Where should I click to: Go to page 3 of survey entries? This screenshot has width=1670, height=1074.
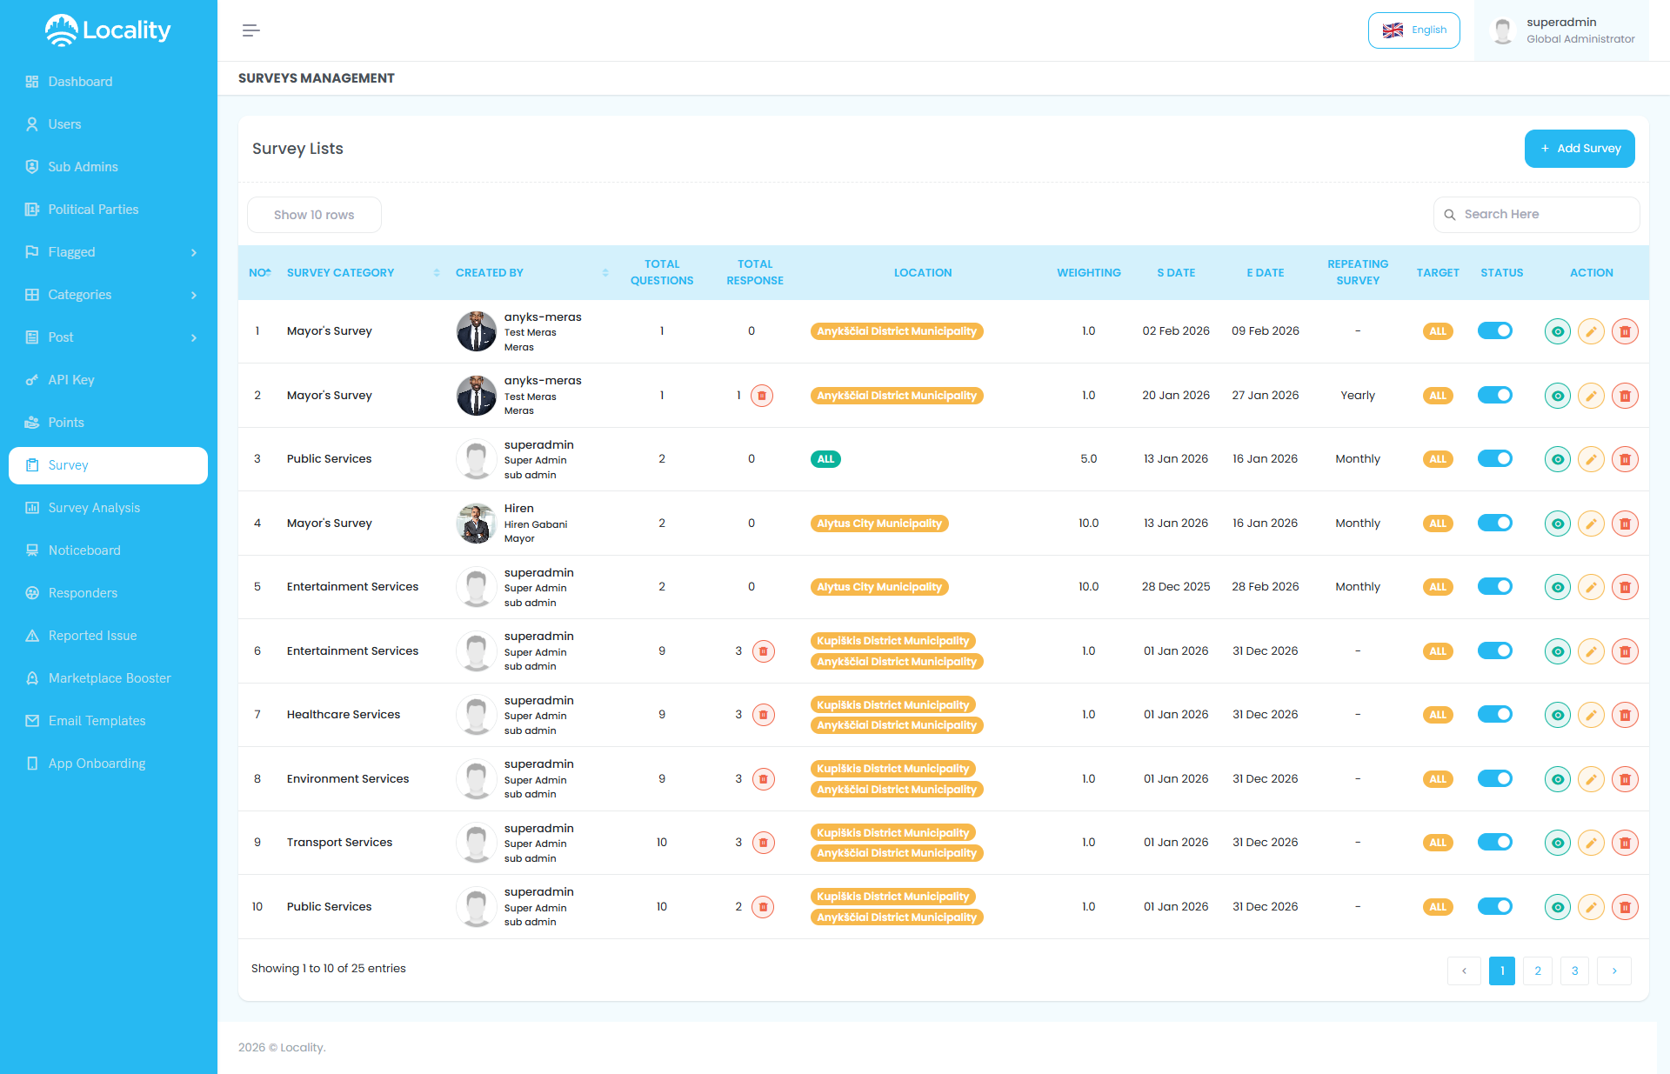pos(1573,971)
